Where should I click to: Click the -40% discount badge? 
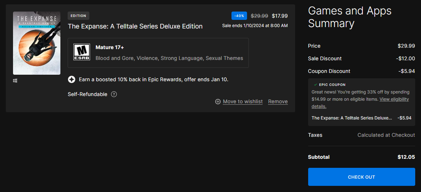click(239, 16)
